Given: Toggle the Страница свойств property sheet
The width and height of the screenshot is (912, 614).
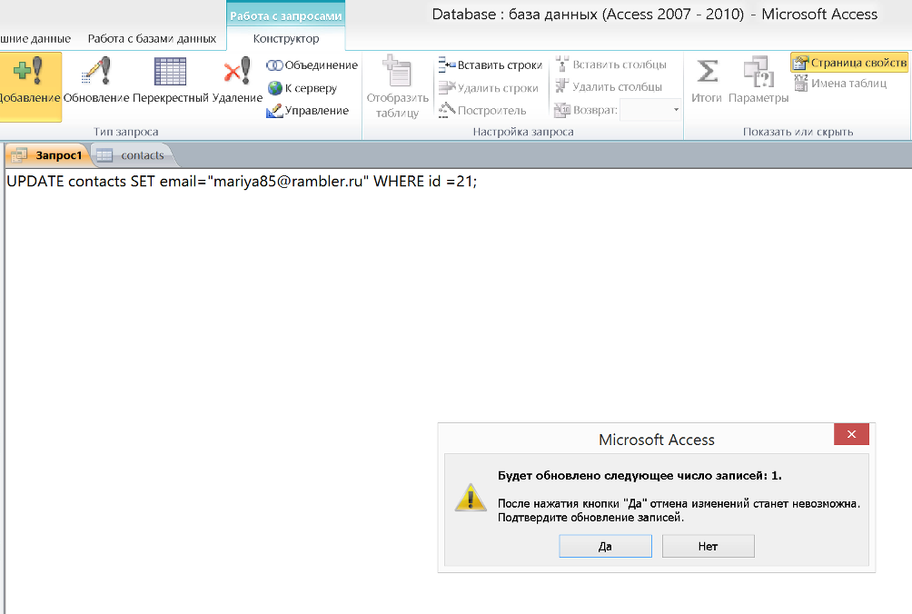Looking at the screenshot, I should [x=849, y=62].
